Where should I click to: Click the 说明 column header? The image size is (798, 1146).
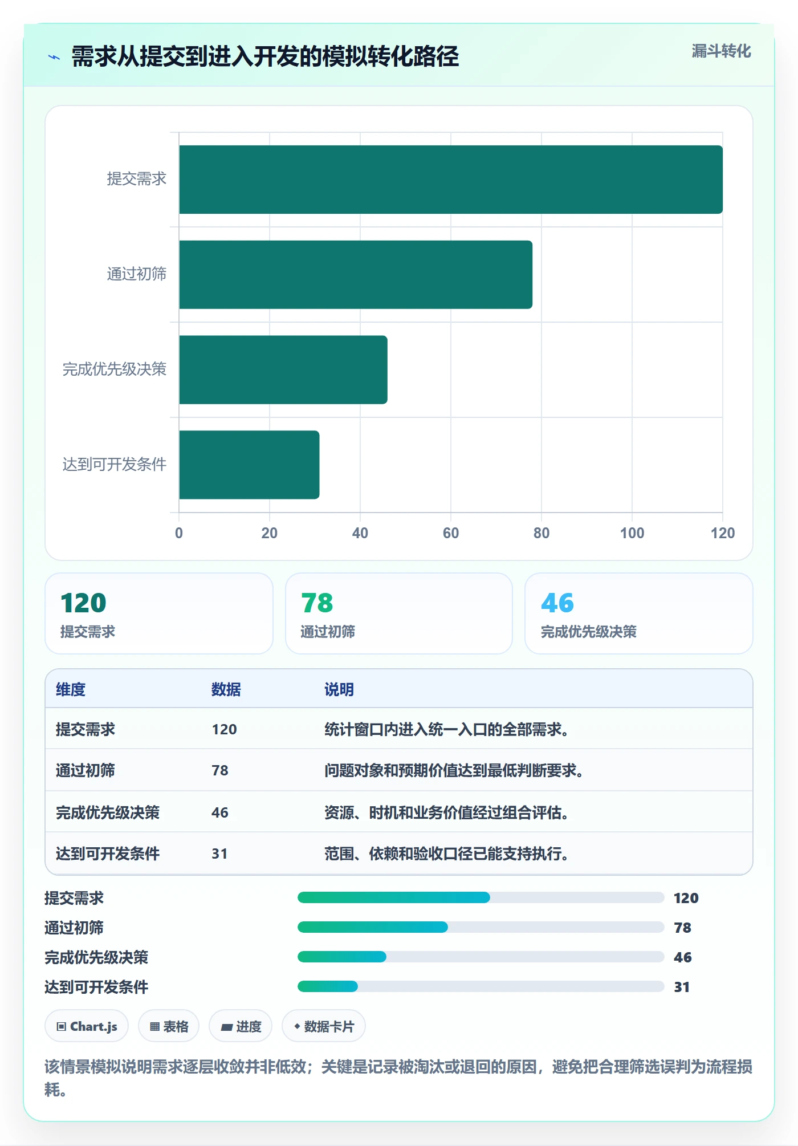(x=339, y=689)
